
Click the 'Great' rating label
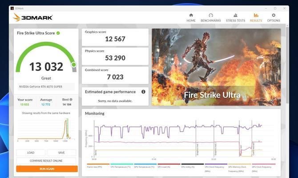[46, 78]
